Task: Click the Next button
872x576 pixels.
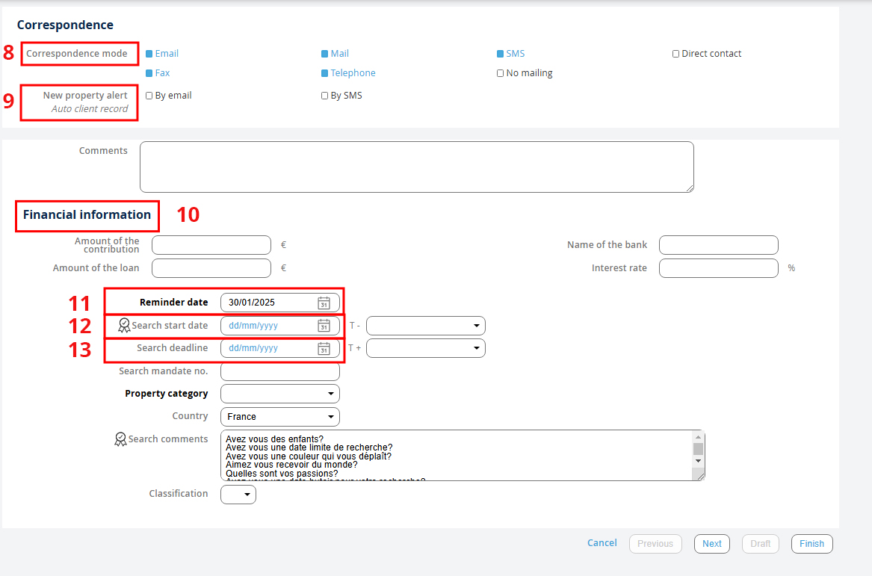Action: [711, 544]
